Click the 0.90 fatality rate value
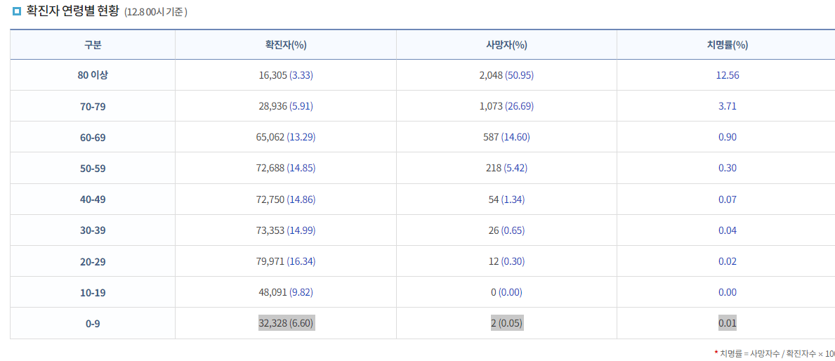 [x=728, y=138]
